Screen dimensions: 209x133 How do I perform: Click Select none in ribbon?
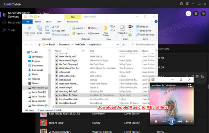[144, 31]
